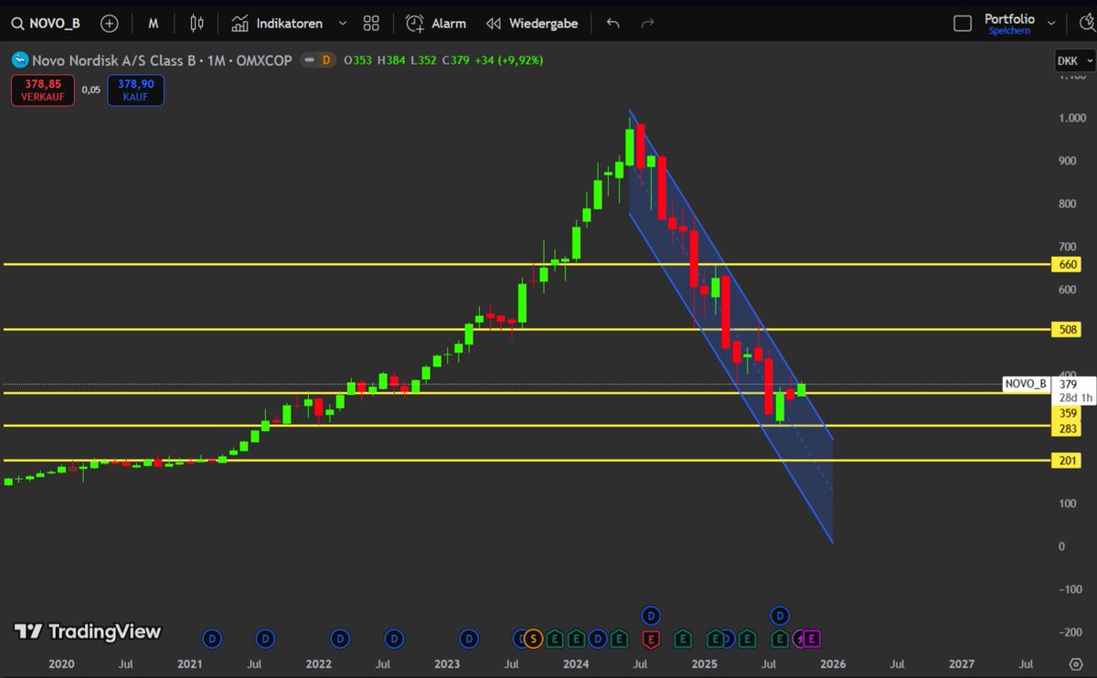Select the yellow horizontal line at 508
This screenshot has height=678, width=1097.
coord(526,329)
